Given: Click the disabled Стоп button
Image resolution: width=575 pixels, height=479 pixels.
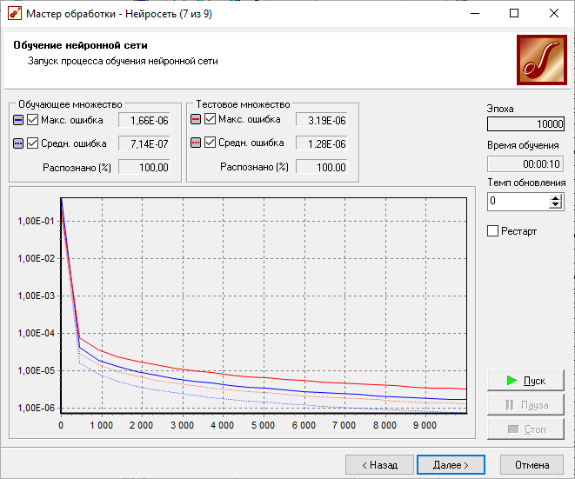Looking at the screenshot, I should pos(525,429).
